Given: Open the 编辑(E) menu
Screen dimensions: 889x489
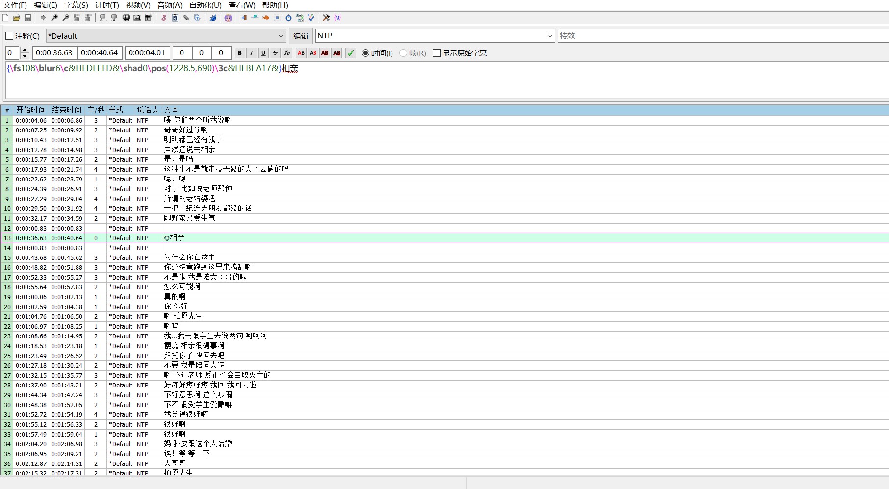Looking at the screenshot, I should coord(46,5).
